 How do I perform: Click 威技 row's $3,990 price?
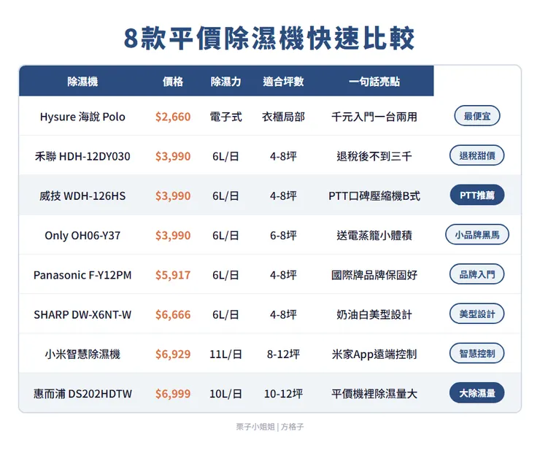(173, 196)
